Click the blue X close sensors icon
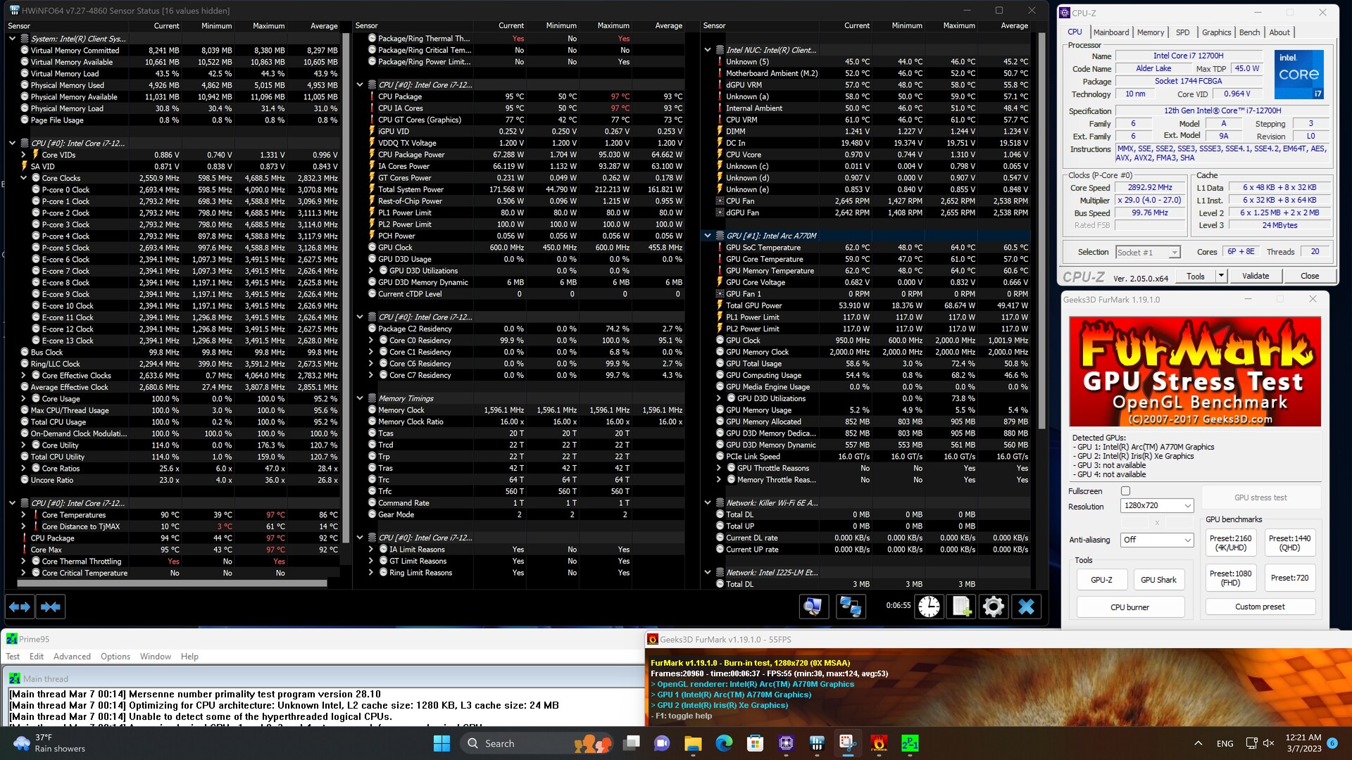Image resolution: width=1352 pixels, height=760 pixels. 1026,607
